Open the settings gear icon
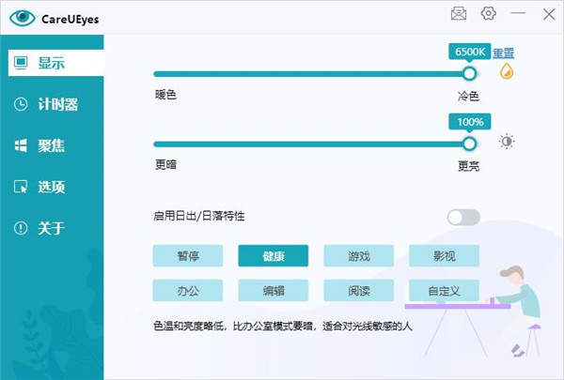Screen dimensions: 564x380 pyautogui.click(x=488, y=13)
